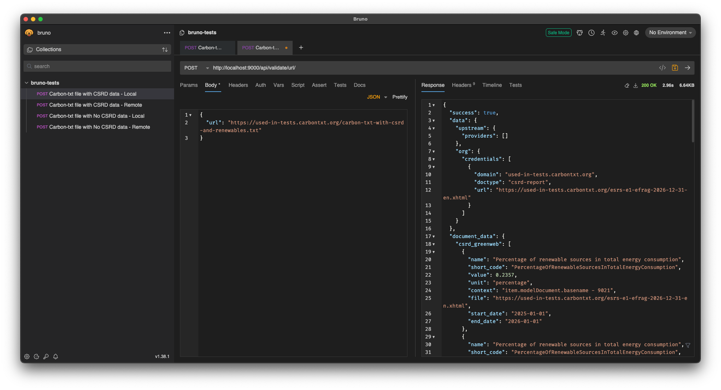Click the dog-face icon beside Safe Mode
The image size is (721, 390).
click(580, 33)
